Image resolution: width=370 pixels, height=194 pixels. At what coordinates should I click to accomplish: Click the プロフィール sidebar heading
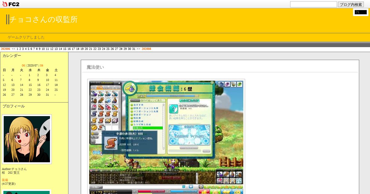tap(14, 106)
